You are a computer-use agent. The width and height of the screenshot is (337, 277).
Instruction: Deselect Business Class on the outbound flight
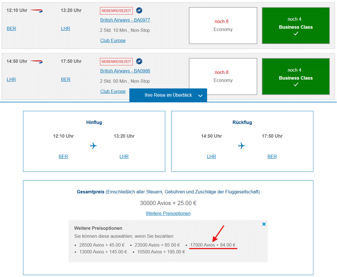[x=296, y=26]
